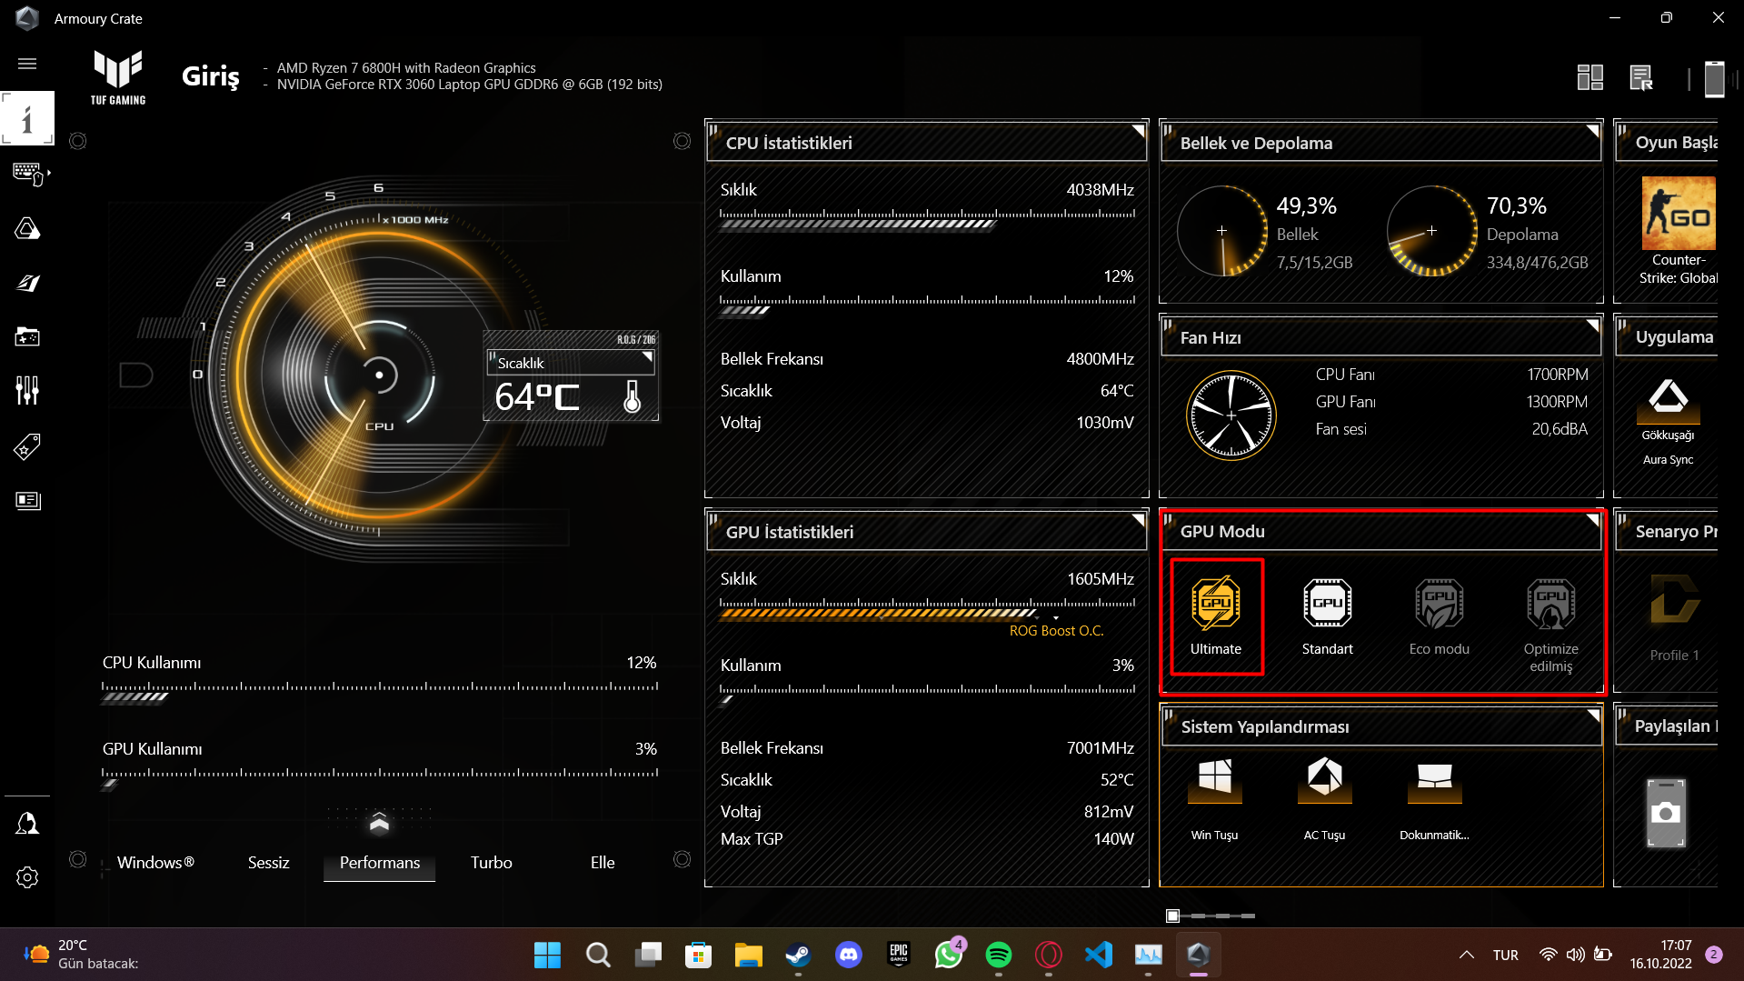1744x981 pixels.
Task: Open the Scenario Profiles sliders icon in the sidebar
Action: pyautogui.click(x=27, y=391)
